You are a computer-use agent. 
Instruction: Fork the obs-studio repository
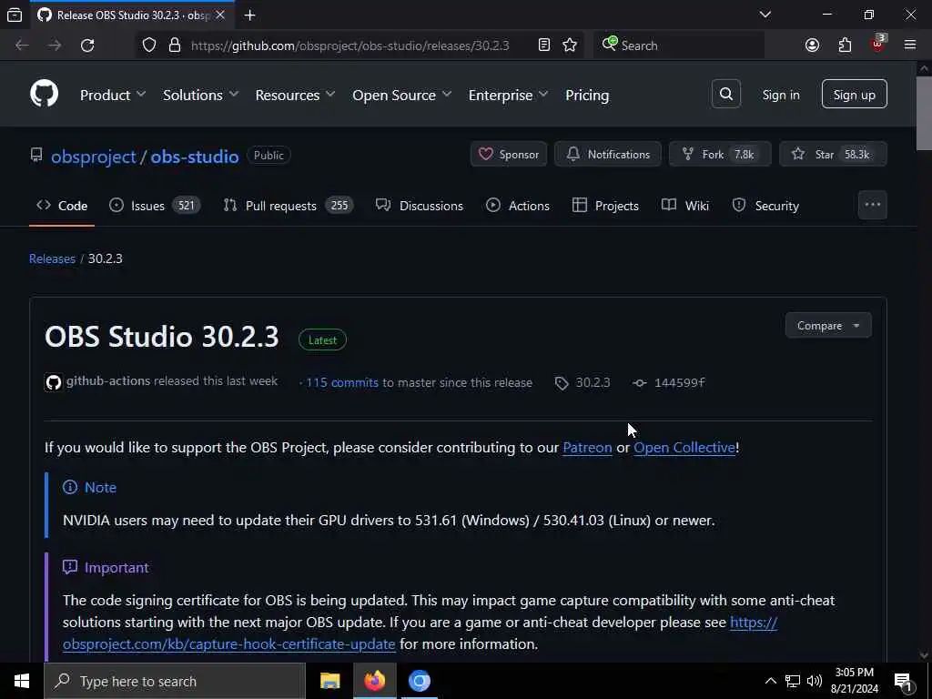click(720, 155)
